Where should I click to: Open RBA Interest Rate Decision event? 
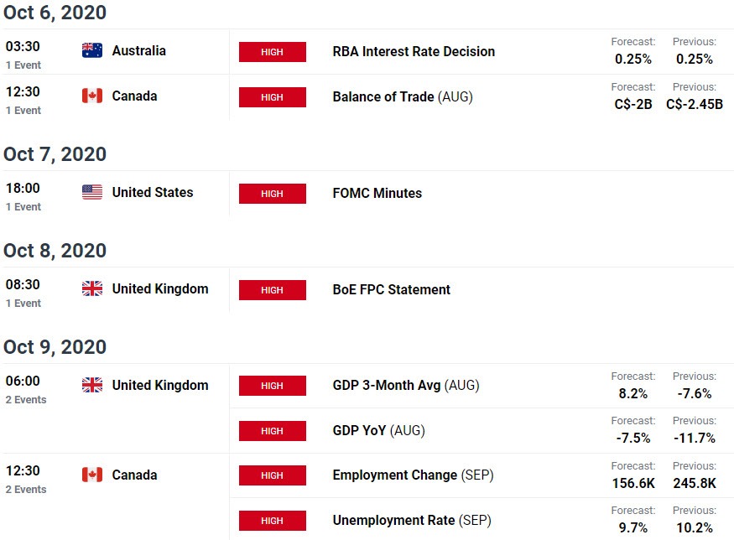click(414, 51)
